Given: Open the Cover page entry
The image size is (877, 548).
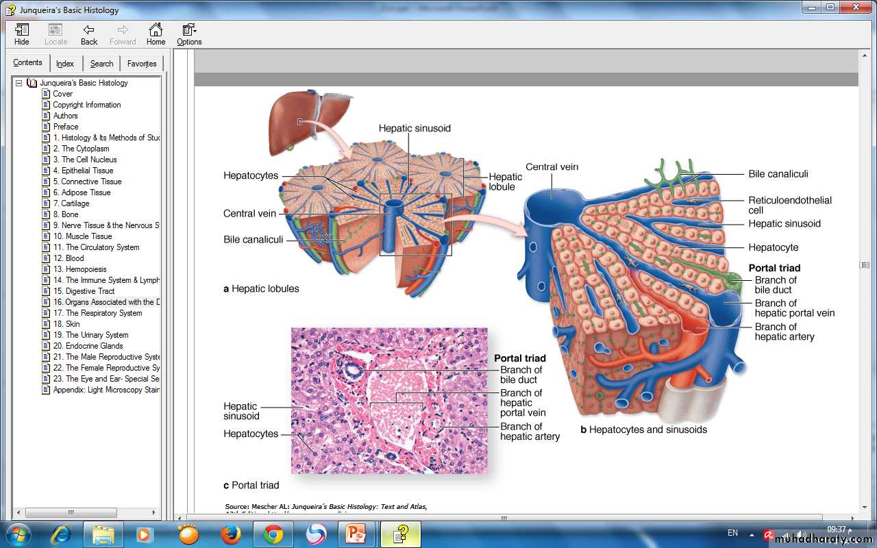Looking at the screenshot, I should [x=62, y=94].
